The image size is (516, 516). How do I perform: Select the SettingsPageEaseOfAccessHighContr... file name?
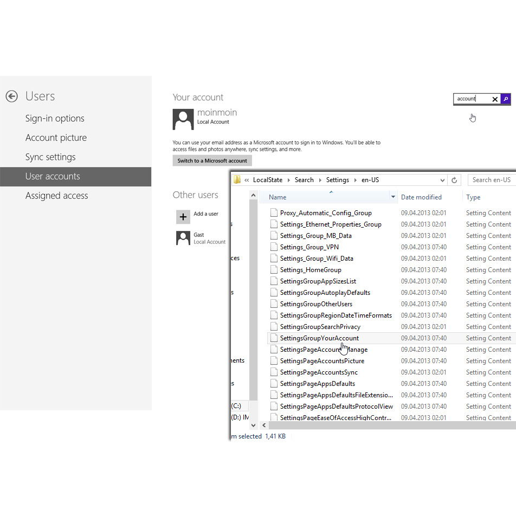coord(336,417)
